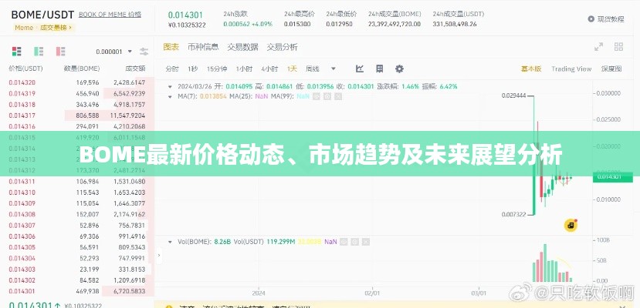Open the 图表 tab
Screen dimensions: 640x308
tap(171, 47)
